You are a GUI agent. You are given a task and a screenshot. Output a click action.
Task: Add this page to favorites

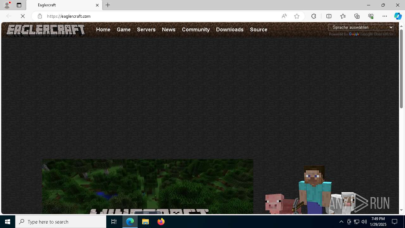tap(297, 16)
